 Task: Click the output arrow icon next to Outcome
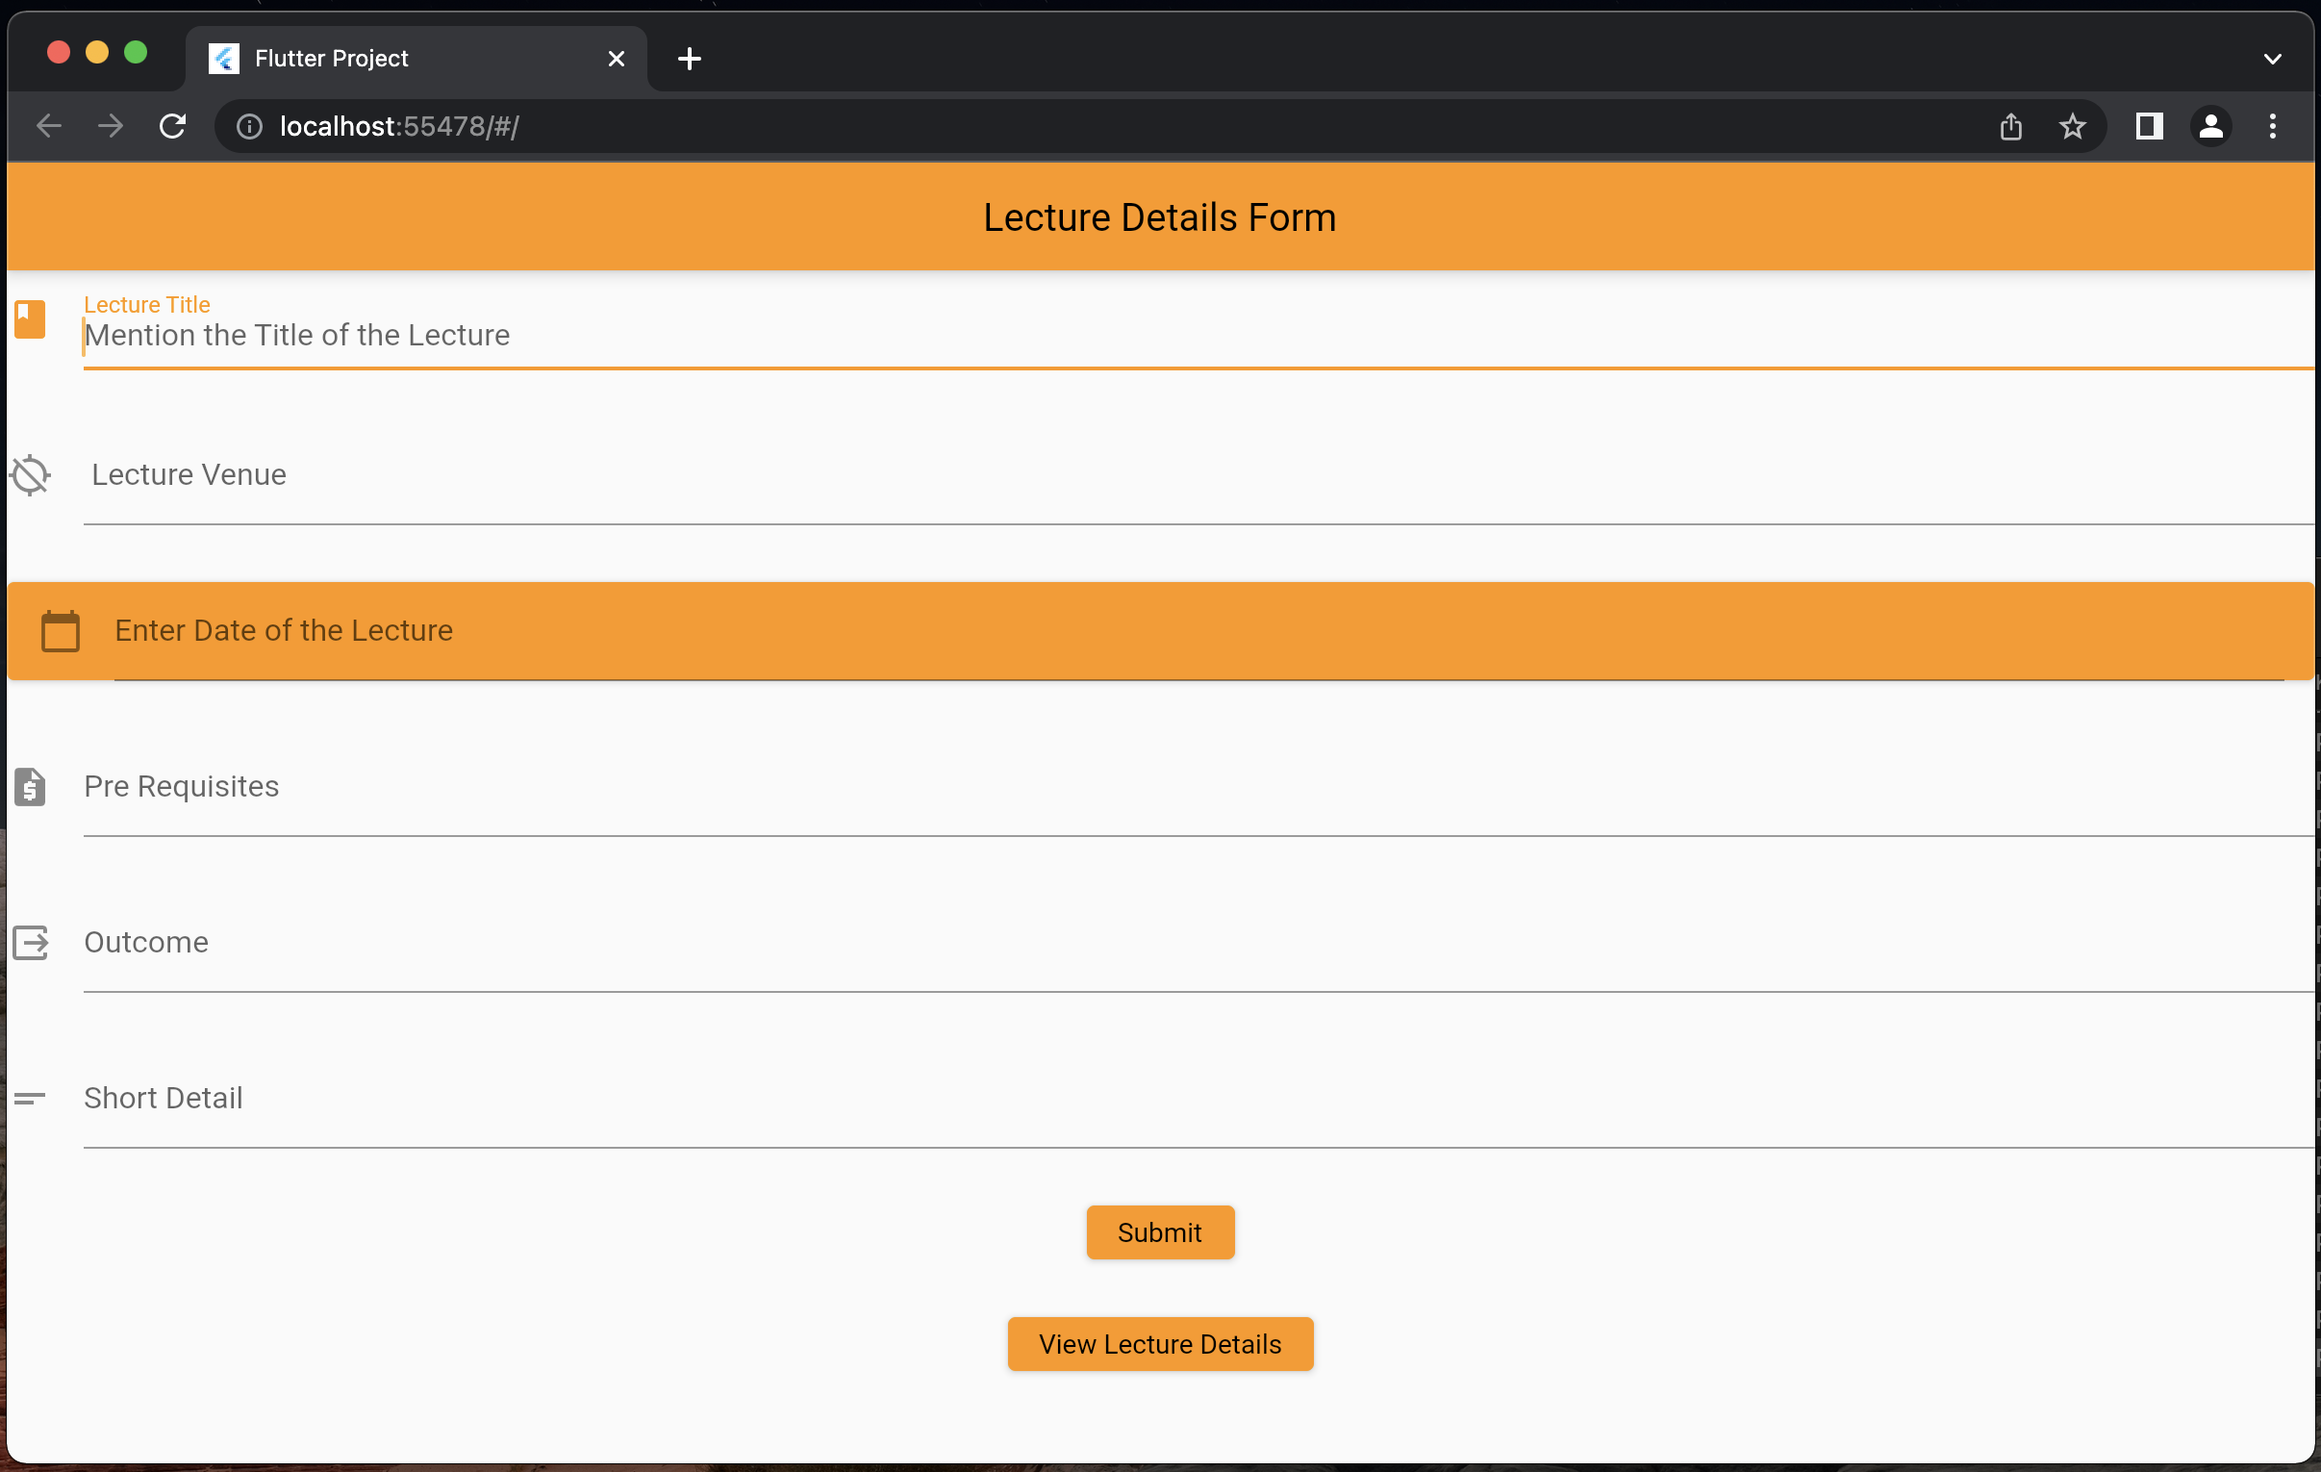click(x=30, y=942)
